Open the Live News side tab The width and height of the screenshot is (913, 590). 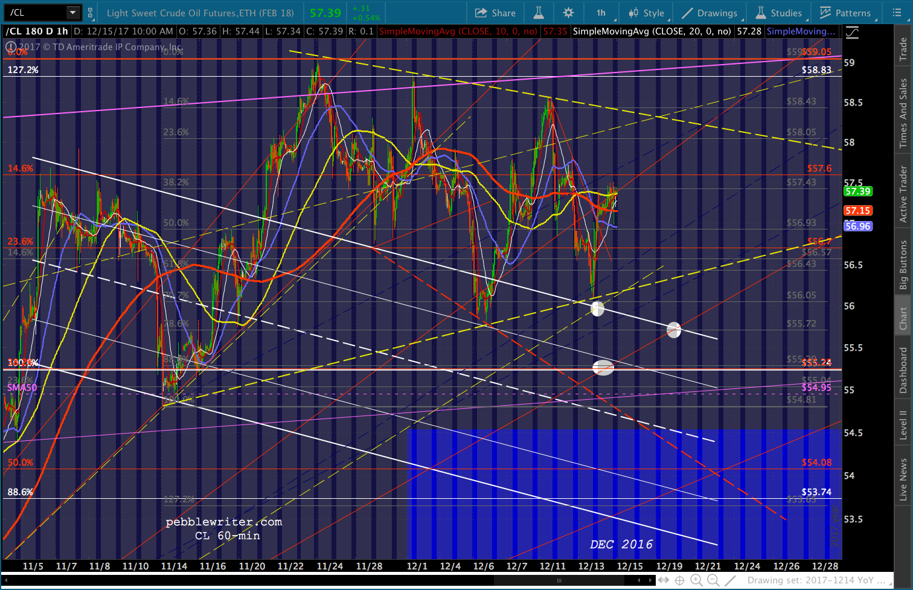point(903,480)
